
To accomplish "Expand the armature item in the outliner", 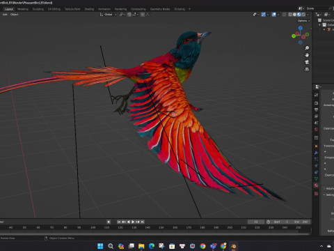I will [324, 29].
